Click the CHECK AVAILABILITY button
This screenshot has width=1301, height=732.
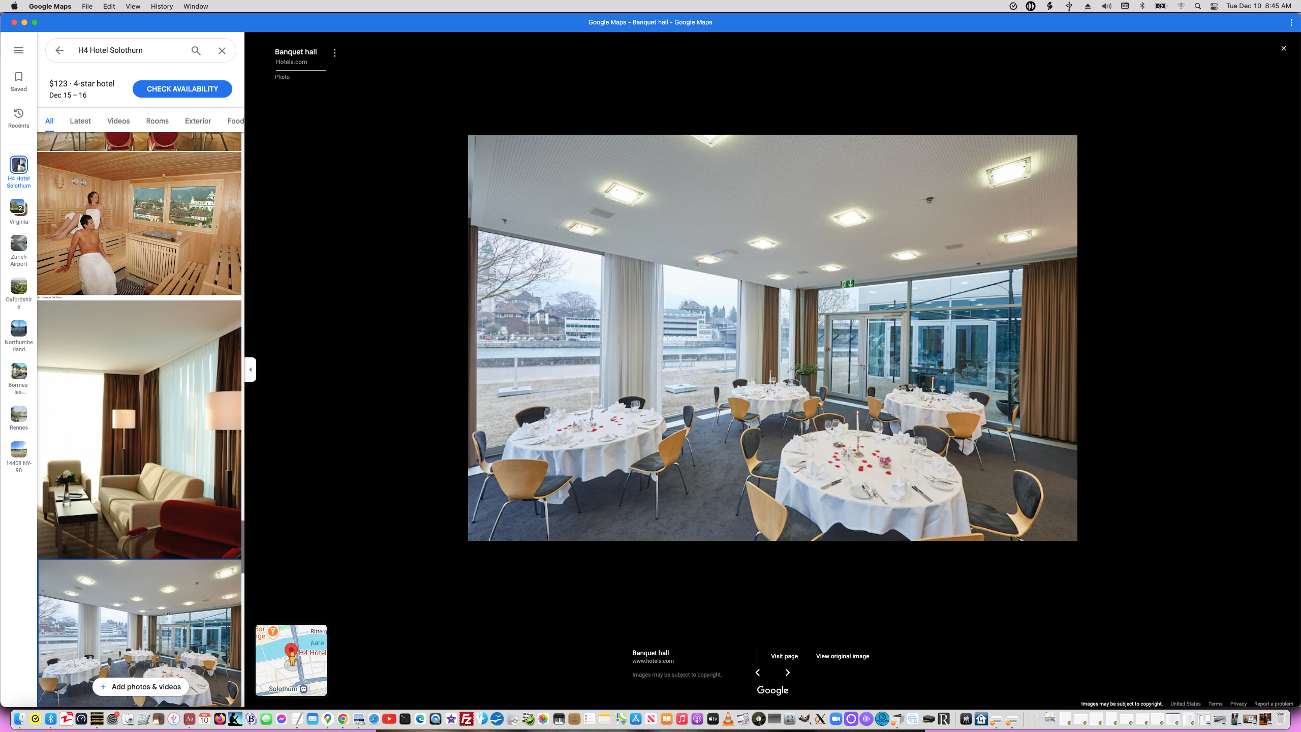182,88
